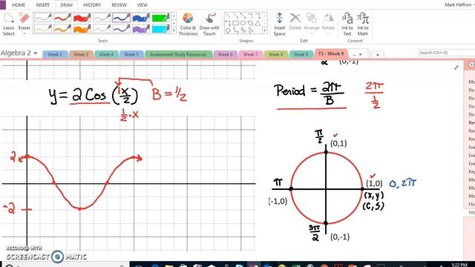Choose the thick orange marker pen
475x267 pixels.
click(x=82, y=28)
